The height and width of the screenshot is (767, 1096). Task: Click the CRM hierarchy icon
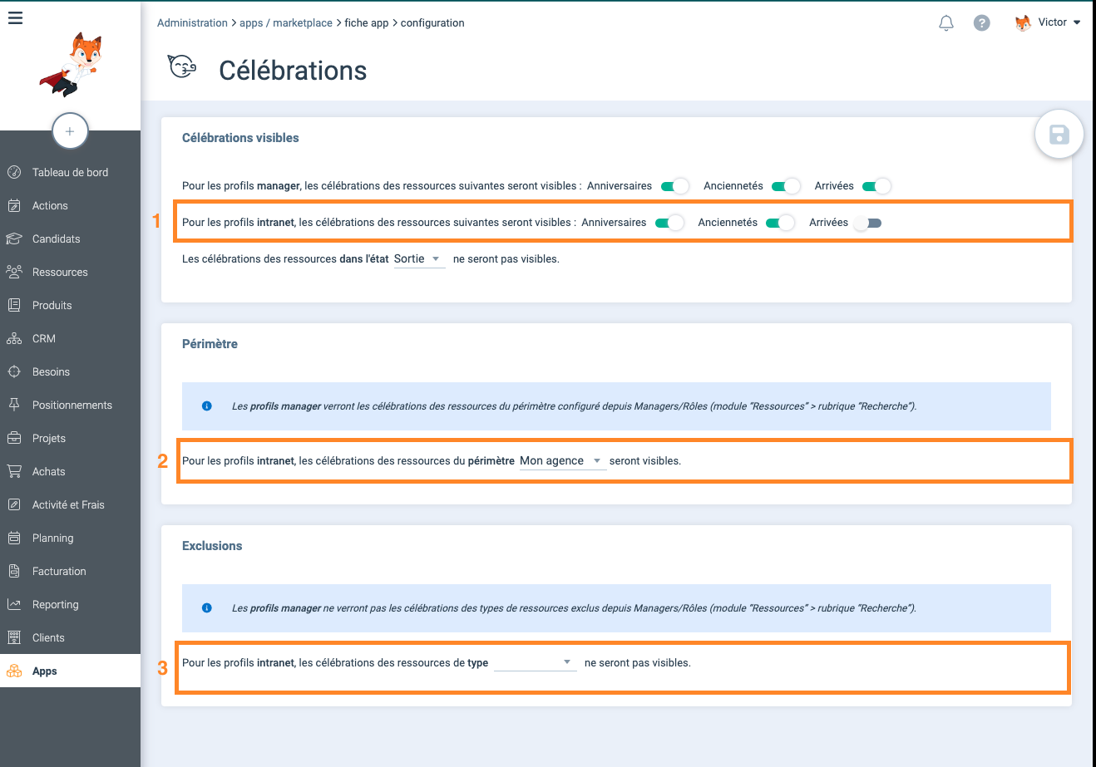pos(14,338)
